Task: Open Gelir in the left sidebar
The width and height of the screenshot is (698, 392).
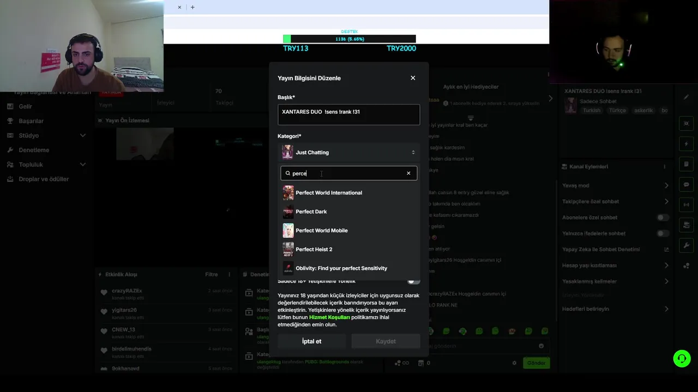Action: click(26, 107)
